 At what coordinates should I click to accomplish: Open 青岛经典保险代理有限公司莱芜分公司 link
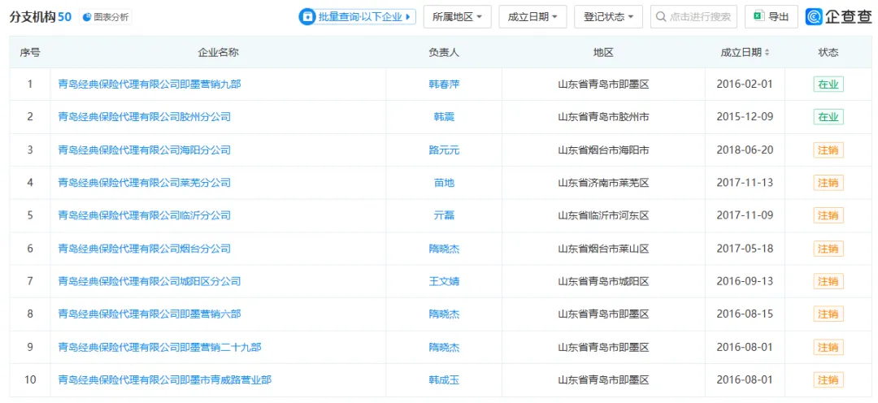point(145,183)
